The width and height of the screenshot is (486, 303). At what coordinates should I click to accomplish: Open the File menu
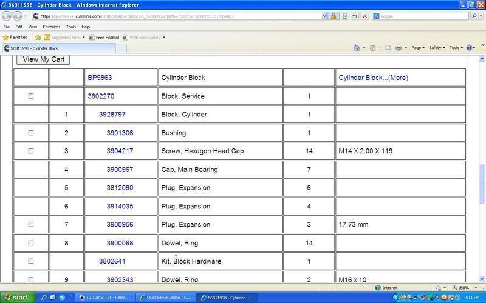pos(7,27)
